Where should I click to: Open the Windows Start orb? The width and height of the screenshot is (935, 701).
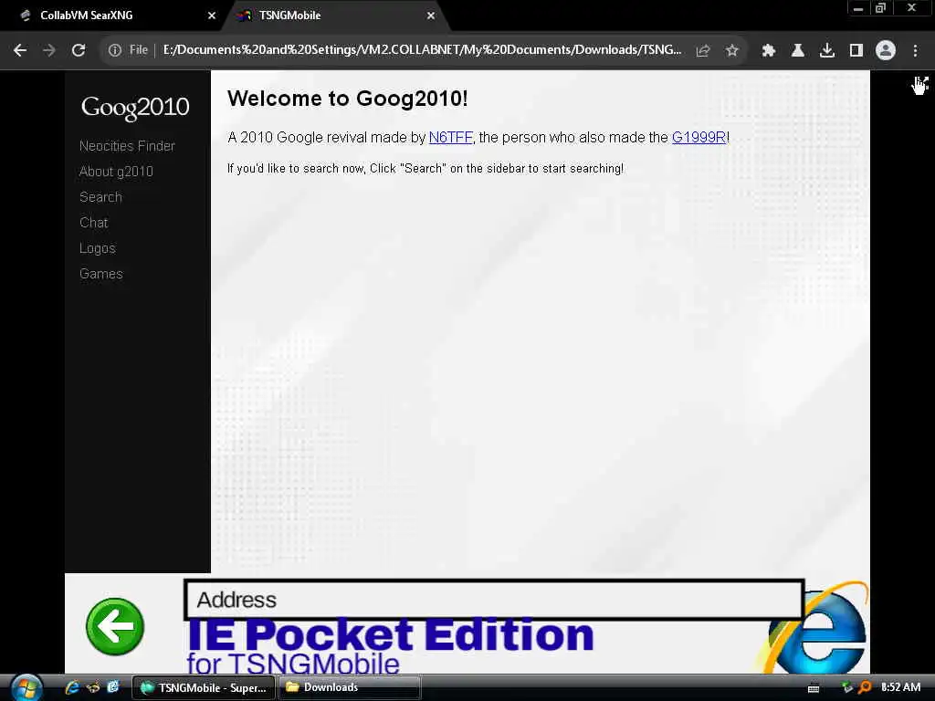26,688
